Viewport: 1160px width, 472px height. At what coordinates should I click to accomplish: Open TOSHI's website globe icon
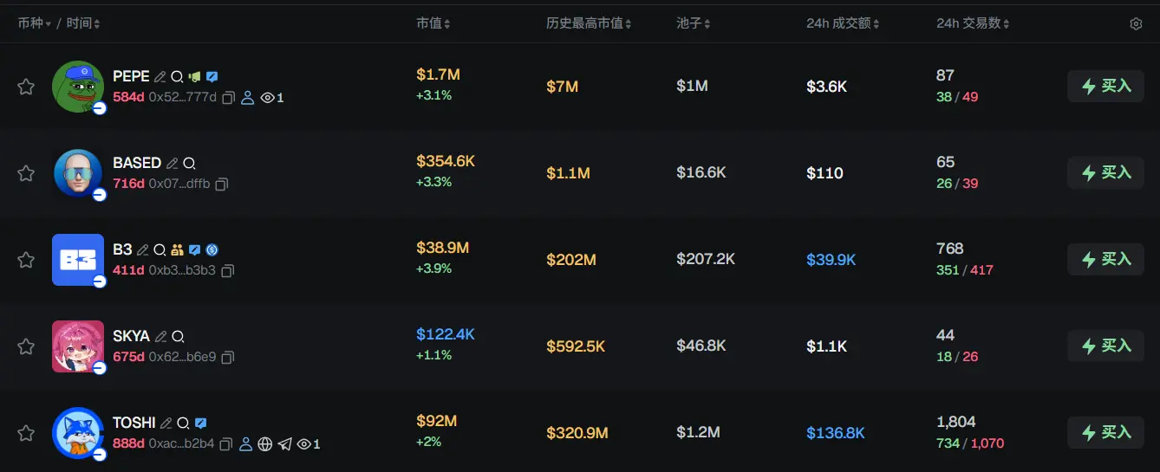click(265, 444)
